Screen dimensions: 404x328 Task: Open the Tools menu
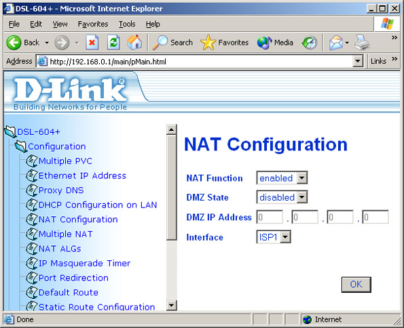[x=127, y=24]
